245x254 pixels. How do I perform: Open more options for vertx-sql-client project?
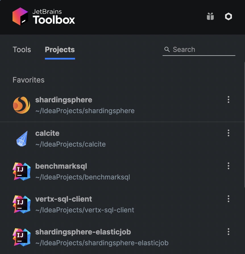(x=229, y=199)
